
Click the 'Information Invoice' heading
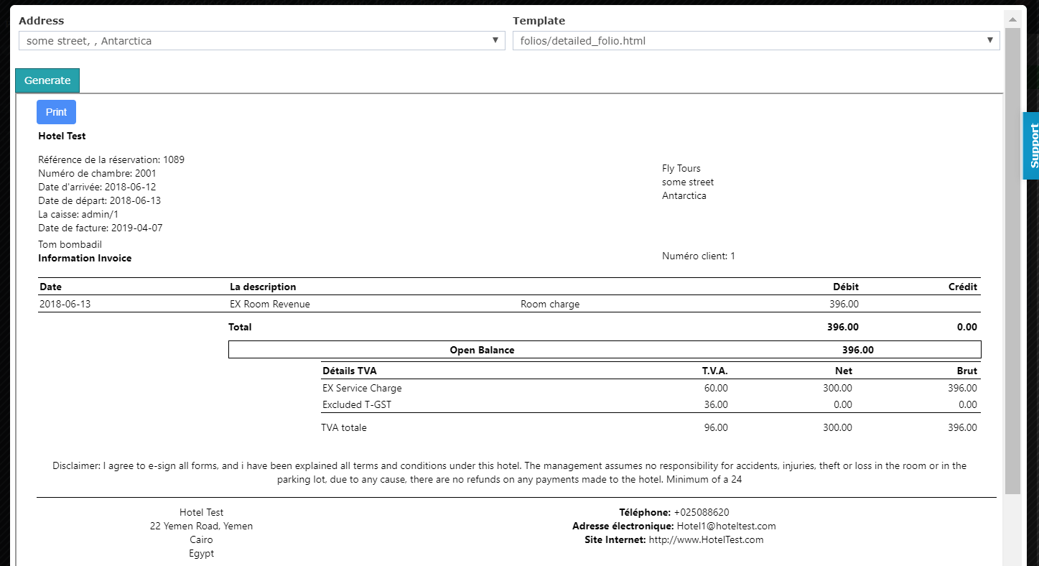[x=85, y=258]
